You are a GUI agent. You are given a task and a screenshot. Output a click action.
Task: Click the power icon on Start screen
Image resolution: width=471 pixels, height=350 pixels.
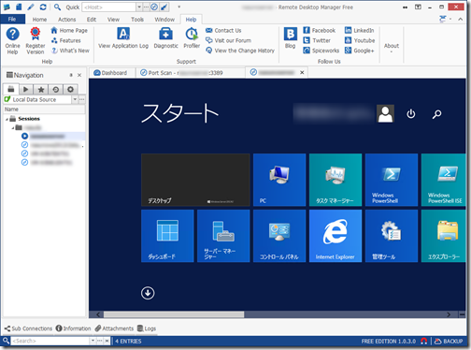click(x=411, y=114)
